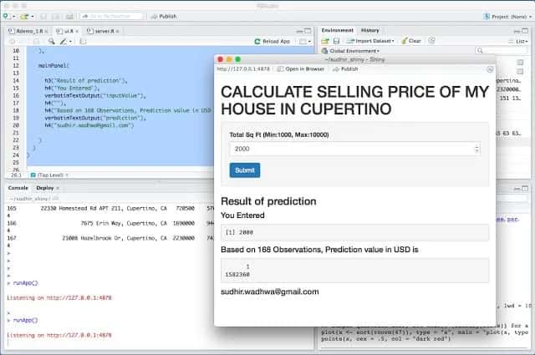Viewport: 535px width, 355px height.
Task: Click the prediction value 1582360
Action: [x=237, y=274]
